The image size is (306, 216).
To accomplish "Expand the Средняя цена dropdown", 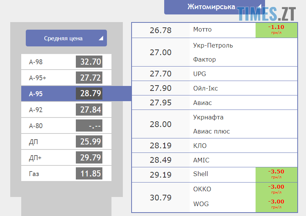I will click(x=66, y=38).
